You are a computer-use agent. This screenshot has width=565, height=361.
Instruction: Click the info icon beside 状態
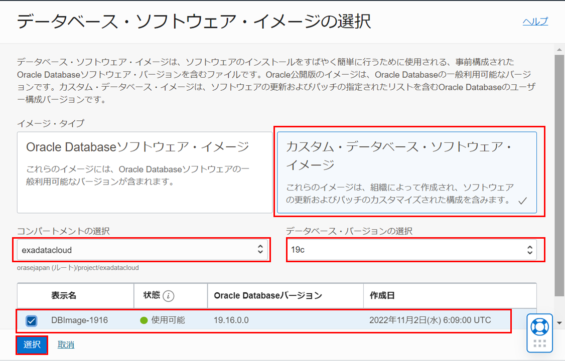[169, 296]
